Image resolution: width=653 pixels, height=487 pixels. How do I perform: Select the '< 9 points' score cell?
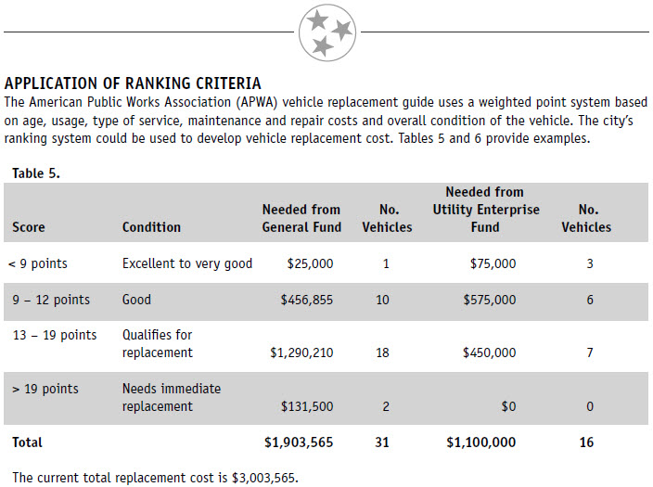[37, 263]
